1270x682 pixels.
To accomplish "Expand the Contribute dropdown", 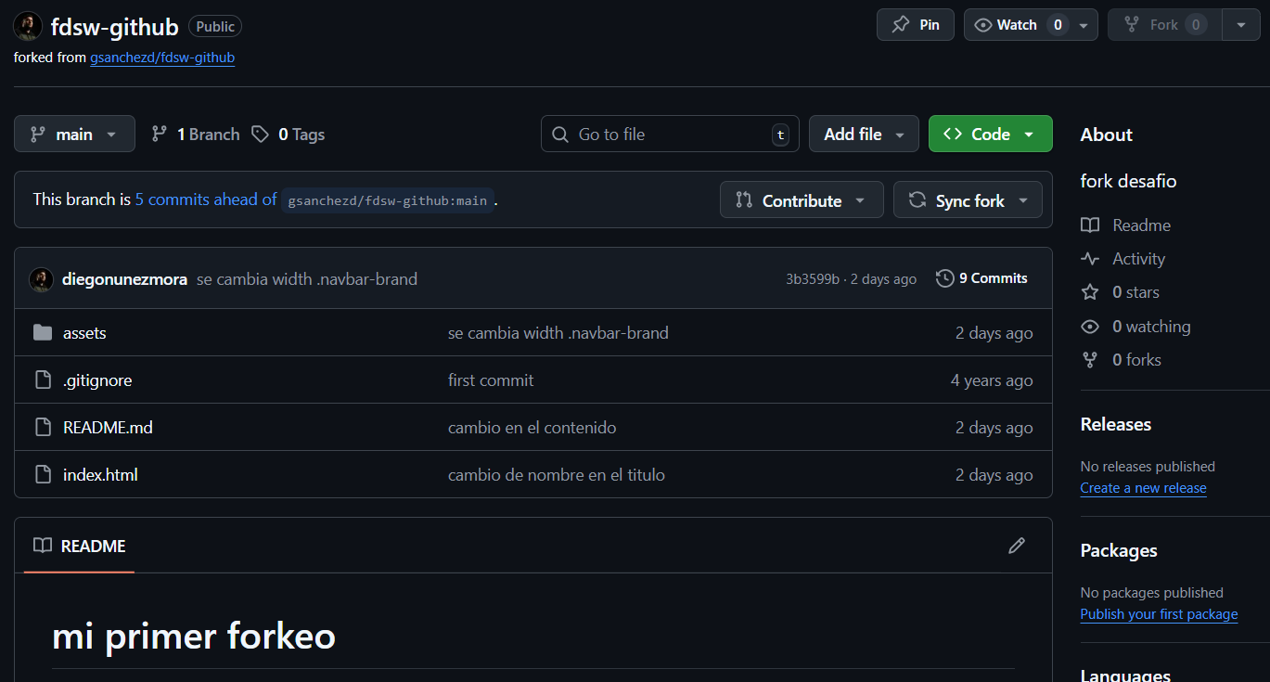I will pos(802,200).
